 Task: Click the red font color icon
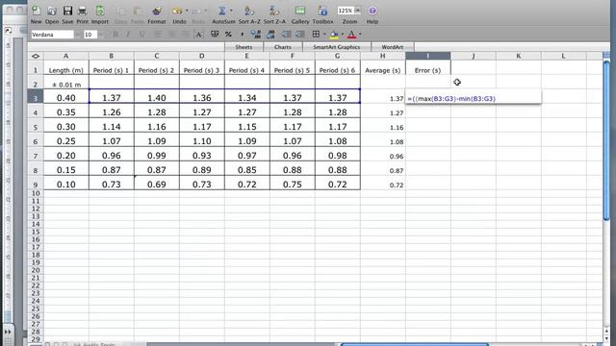click(351, 35)
